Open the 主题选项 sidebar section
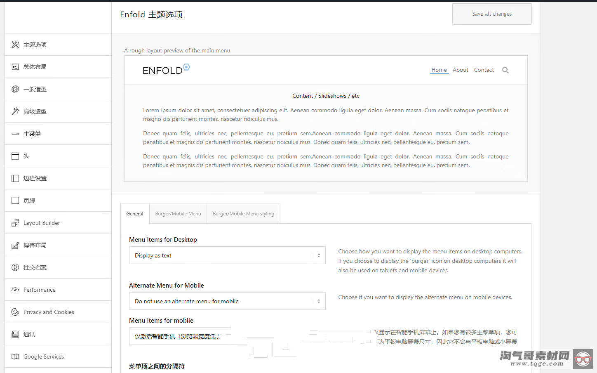Screen dimensions: 597x373 pos(58,45)
